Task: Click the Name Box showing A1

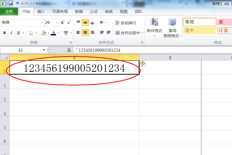Action: click(21, 50)
